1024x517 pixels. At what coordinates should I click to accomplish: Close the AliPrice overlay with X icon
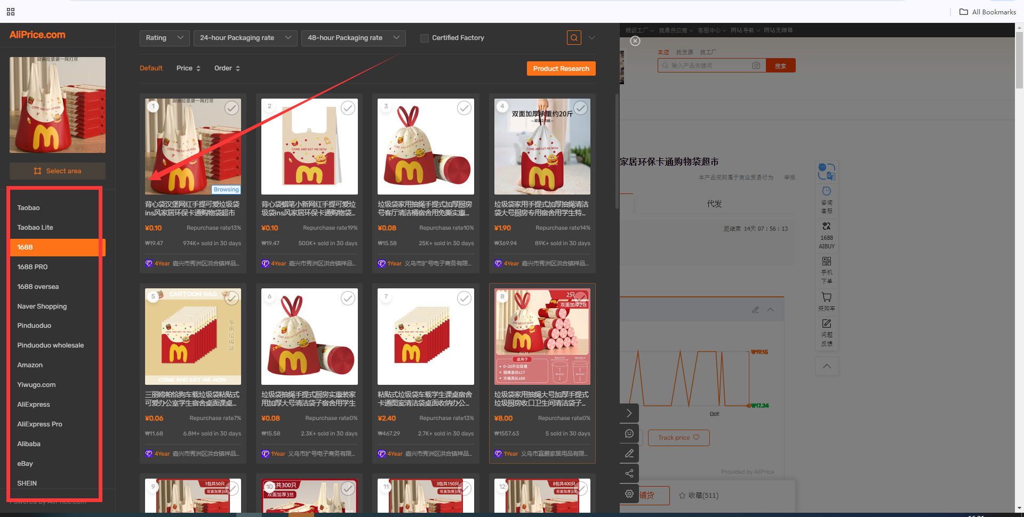635,41
